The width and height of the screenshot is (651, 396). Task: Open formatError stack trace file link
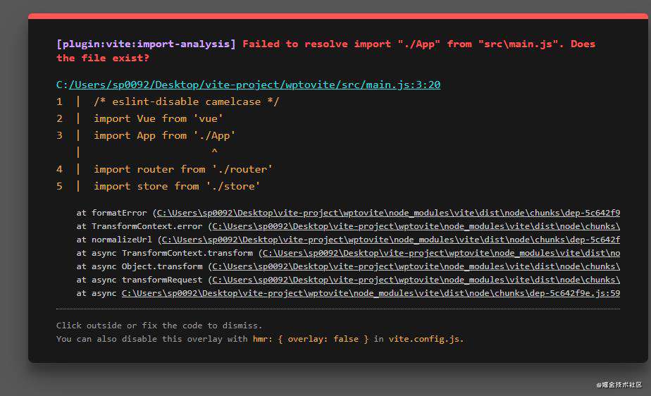click(x=388, y=213)
